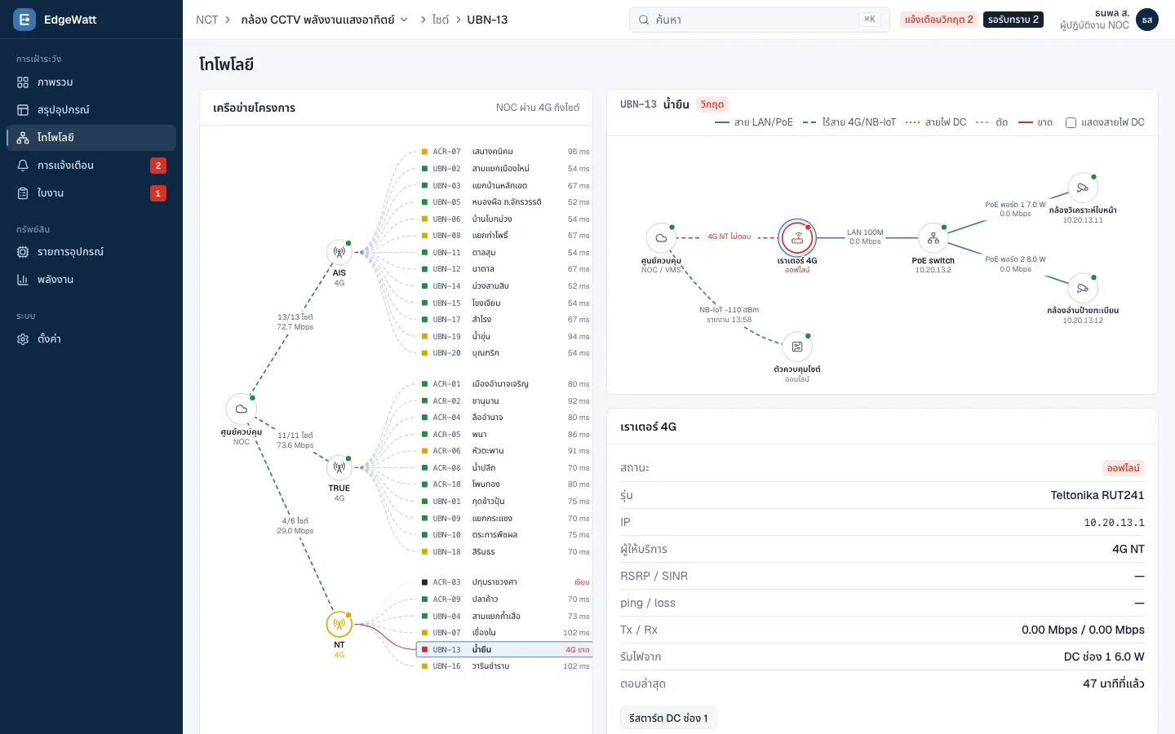Select site row UBN-20 บุณฑริก
1175x734 pixels.
click(504, 353)
